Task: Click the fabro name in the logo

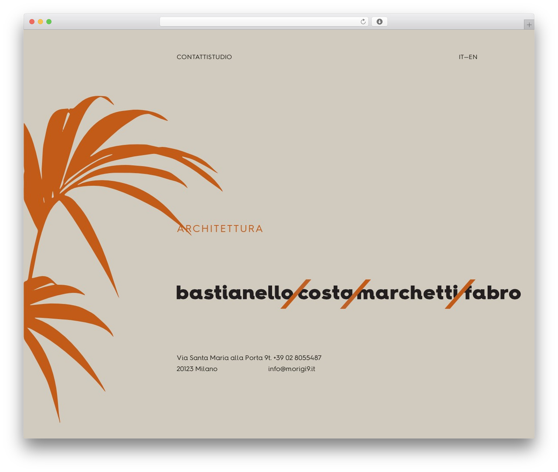Action: coord(493,292)
